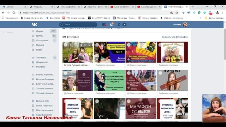The image size is (226, 127).
Task: Switch to Как упорядочить YouTube tab
Action: pos(149,7)
